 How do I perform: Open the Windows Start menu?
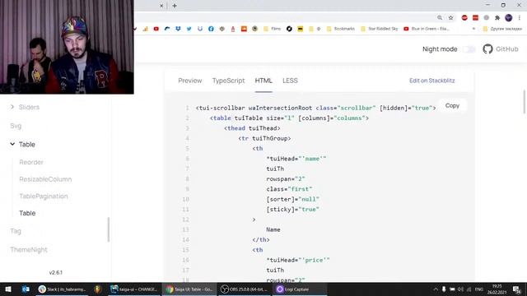(x=8, y=289)
